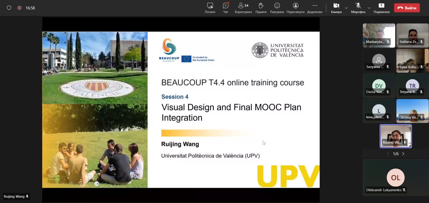Click the shield privacy icon in the meeting bar
Image resolution: width=429 pixels, height=203 pixels.
(x=9, y=8)
